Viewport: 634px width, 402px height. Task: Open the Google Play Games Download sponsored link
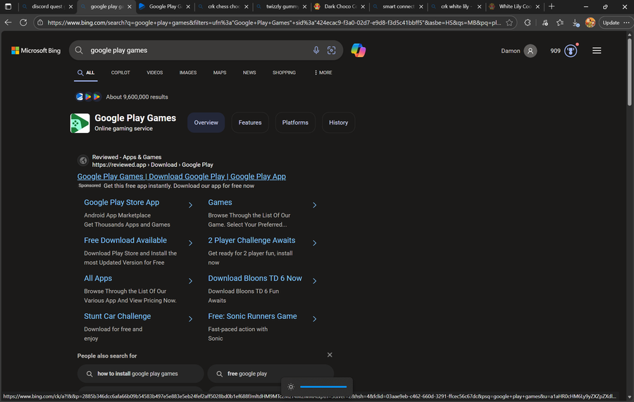[x=182, y=177]
